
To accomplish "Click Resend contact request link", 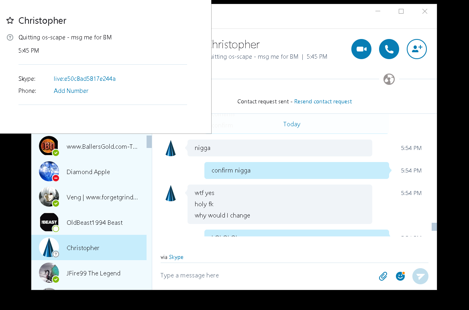I will click(x=323, y=102).
